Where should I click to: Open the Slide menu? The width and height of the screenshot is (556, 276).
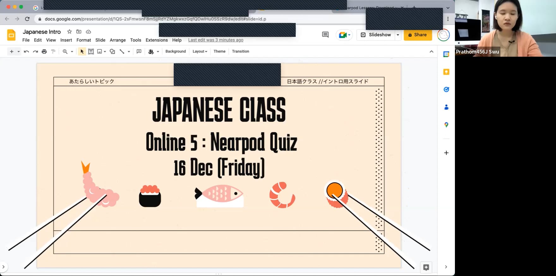(x=100, y=40)
